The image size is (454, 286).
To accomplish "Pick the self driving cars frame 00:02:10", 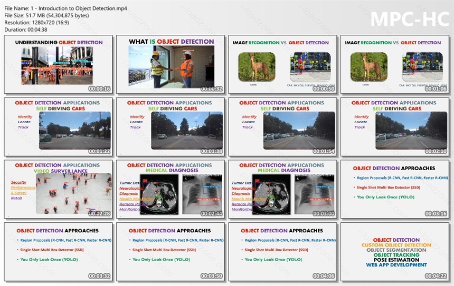I will pos(395,127).
